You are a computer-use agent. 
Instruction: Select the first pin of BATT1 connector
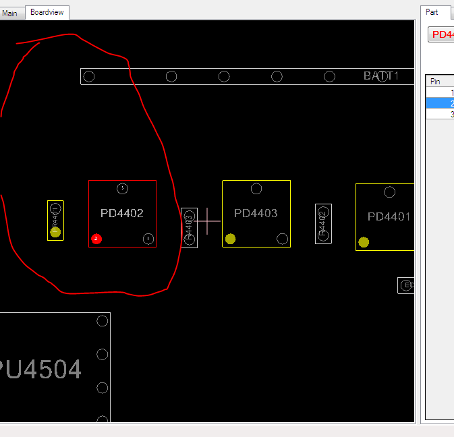tap(89, 77)
